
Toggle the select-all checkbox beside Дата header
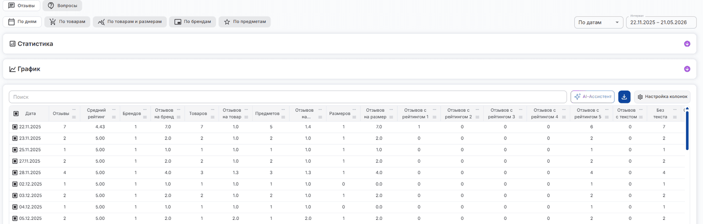pyautogui.click(x=16, y=113)
